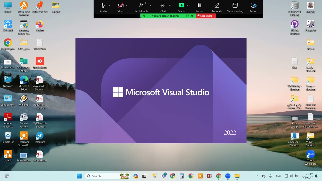Select the SQLite folder on desktop
Image resolution: width=322 pixels, height=181 pixels.
(x=310, y=45)
